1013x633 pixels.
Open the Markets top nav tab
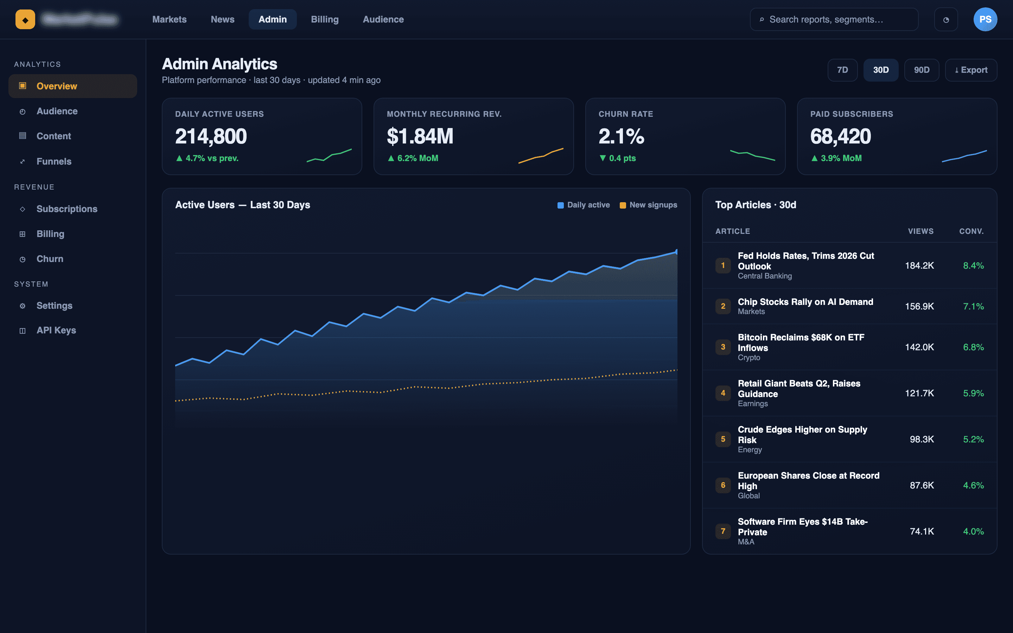coord(169,19)
